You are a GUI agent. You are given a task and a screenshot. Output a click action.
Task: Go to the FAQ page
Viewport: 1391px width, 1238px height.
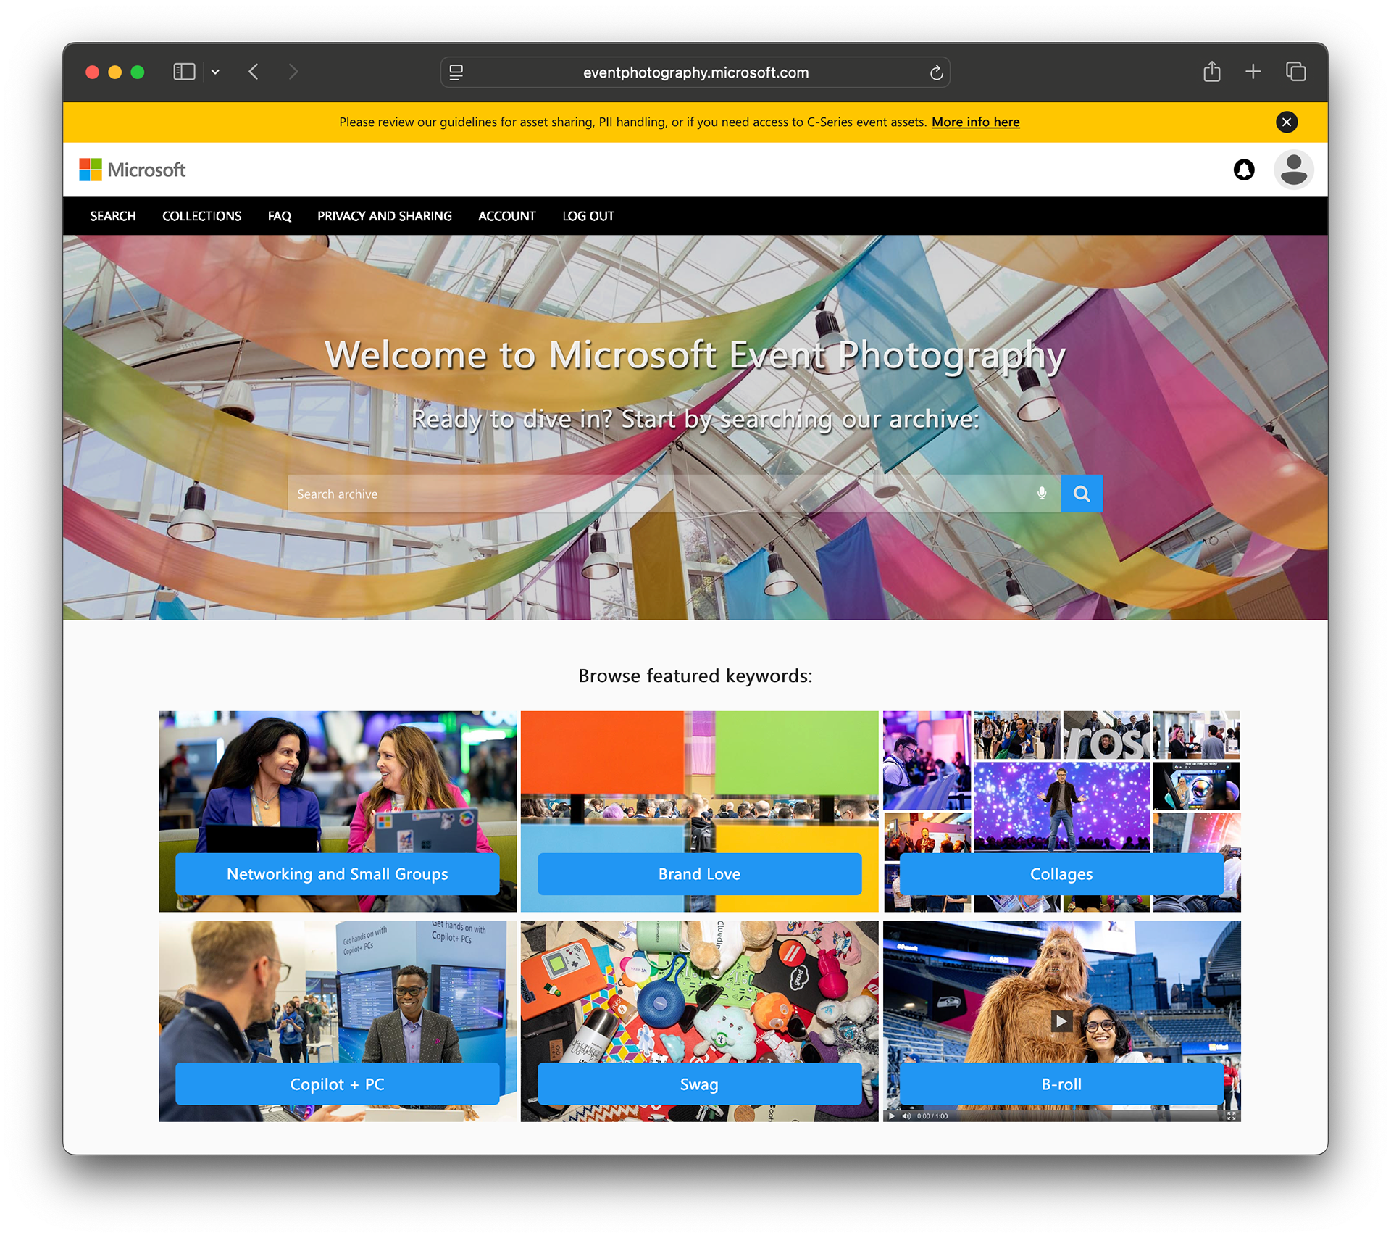(280, 216)
